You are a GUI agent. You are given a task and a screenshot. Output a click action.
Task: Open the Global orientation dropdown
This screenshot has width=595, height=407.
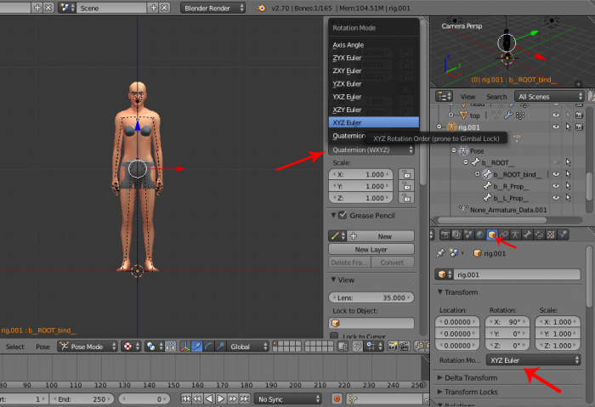pyautogui.click(x=248, y=347)
